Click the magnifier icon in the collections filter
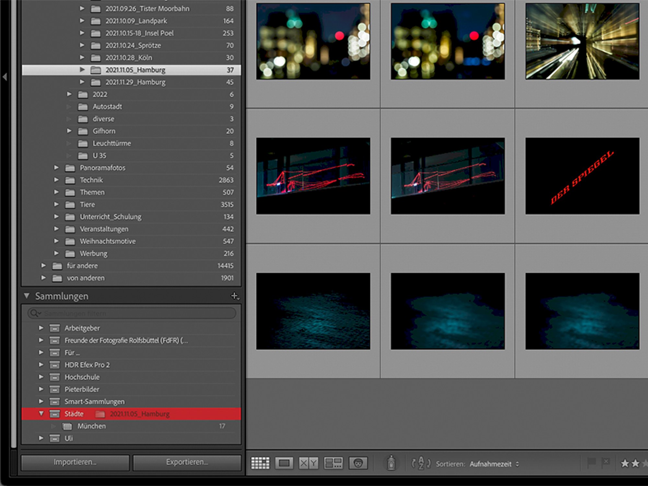 coord(34,313)
